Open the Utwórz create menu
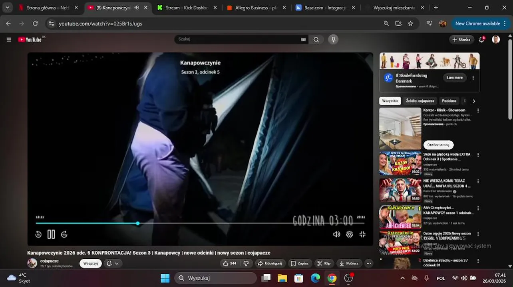Screen dimensions: 513x287 461,39
